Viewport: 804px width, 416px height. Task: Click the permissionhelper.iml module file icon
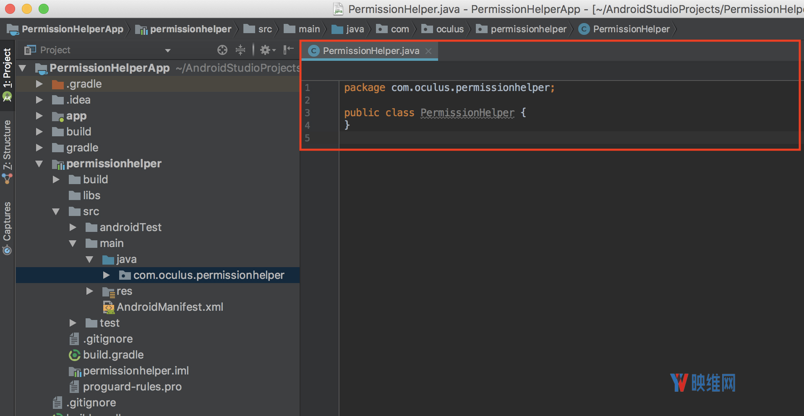(x=74, y=371)
